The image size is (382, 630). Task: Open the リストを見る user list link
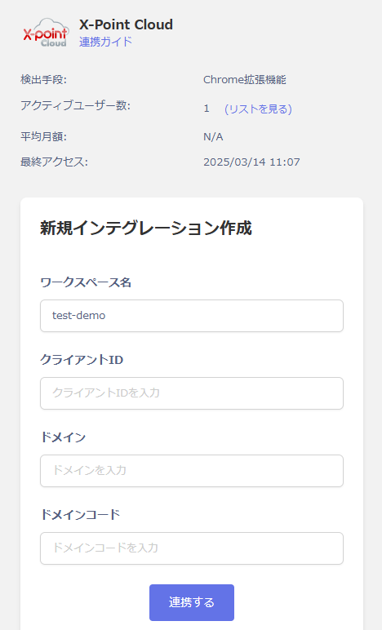point(258,109)
